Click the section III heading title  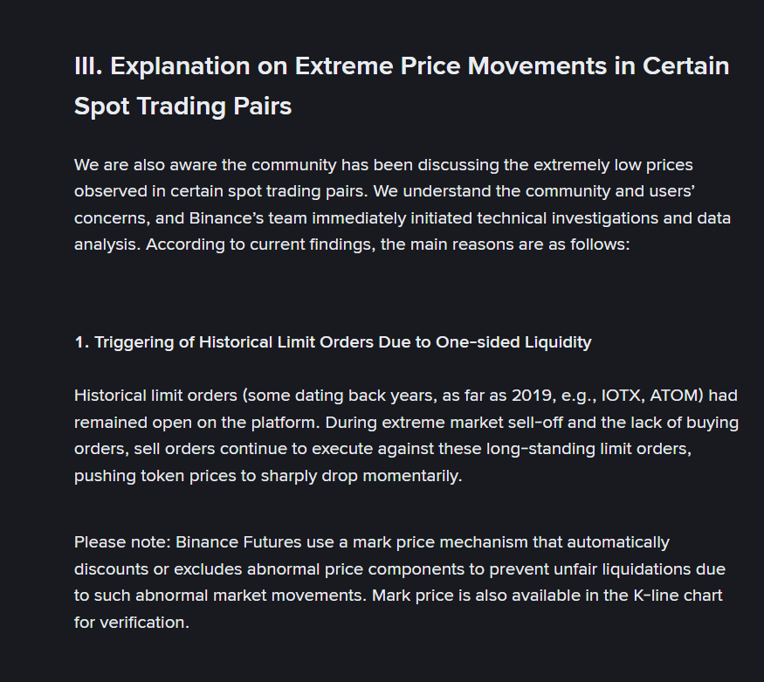point(402,66)
